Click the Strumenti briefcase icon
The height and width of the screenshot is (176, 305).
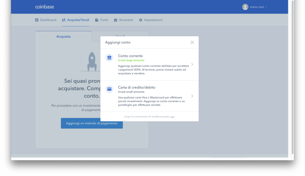click(116, 20)
